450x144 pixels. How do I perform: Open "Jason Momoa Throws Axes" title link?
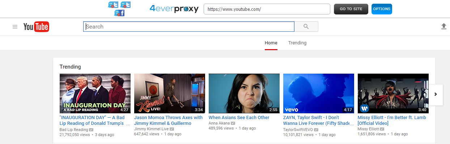click(169, 121)
